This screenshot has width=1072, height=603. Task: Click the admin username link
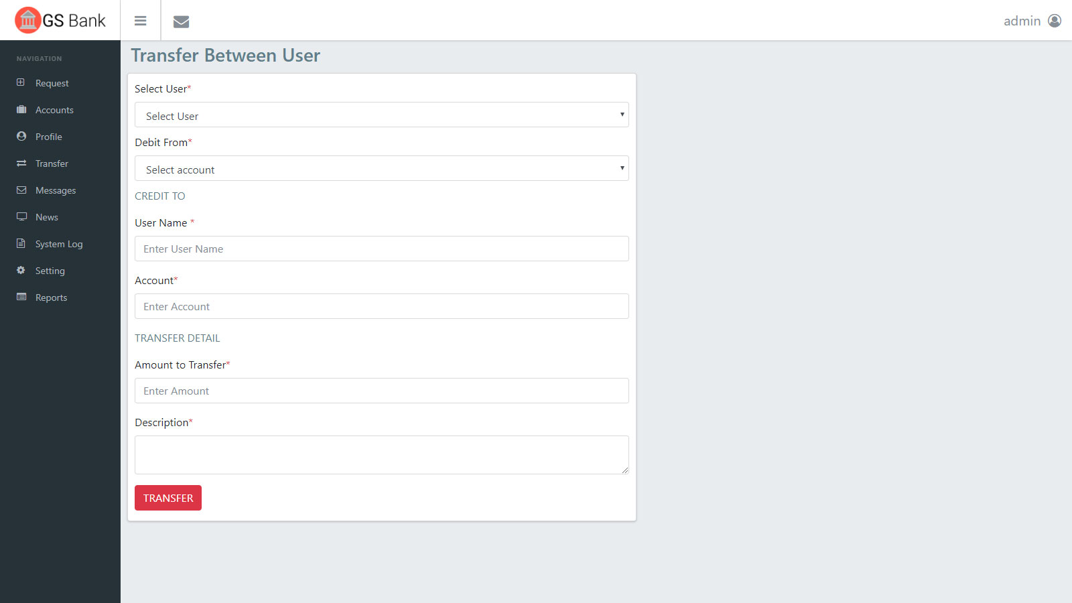pyautogui.click(x=1022, y=21)
